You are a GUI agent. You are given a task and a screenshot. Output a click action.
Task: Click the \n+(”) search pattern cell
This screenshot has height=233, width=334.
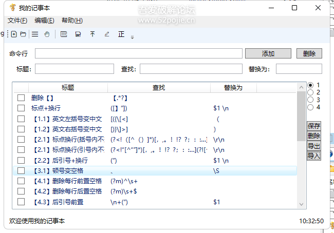coord(119,202)
